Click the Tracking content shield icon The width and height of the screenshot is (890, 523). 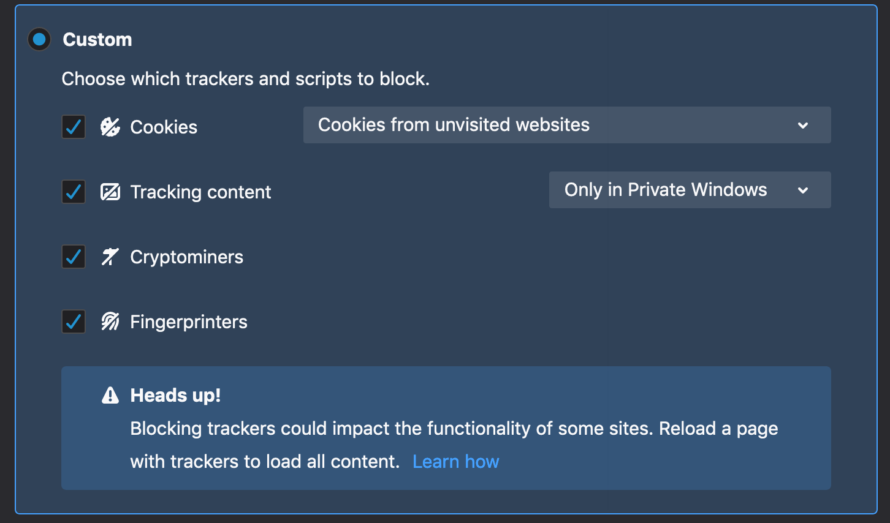pos(110,192)
